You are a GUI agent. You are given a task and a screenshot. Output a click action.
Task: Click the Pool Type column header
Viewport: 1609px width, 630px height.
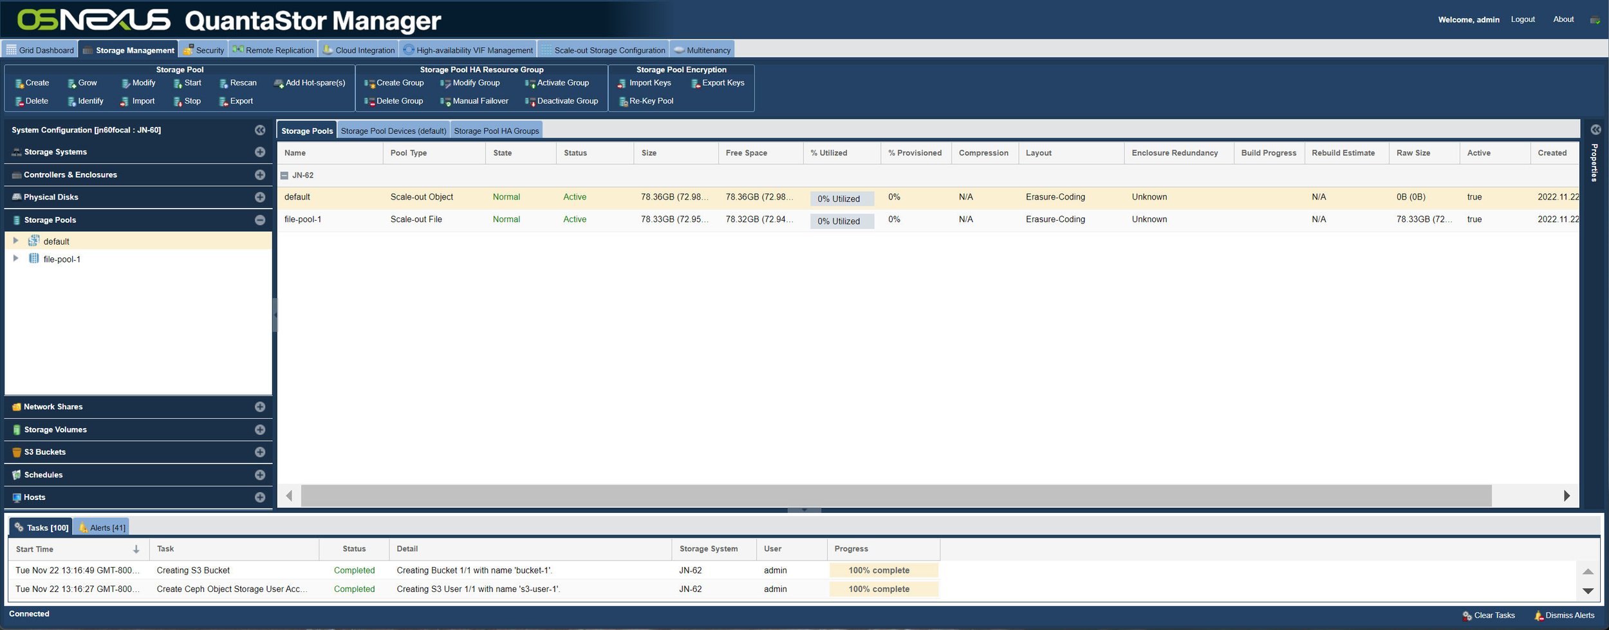click(434, 153)
